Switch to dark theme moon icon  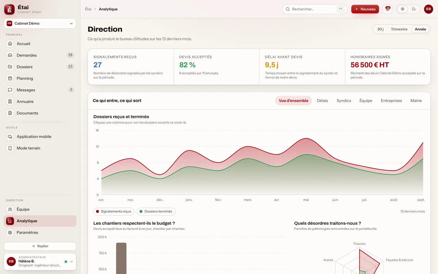point(414,9)
